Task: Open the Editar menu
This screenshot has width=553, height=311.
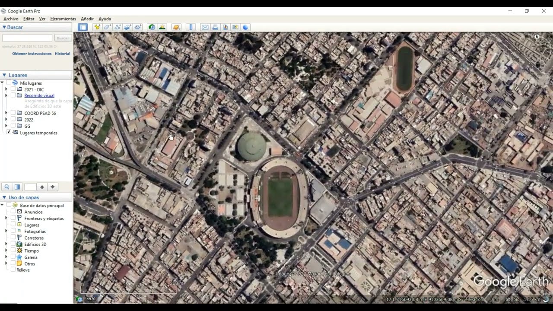Action: click(x=29, y=19)
